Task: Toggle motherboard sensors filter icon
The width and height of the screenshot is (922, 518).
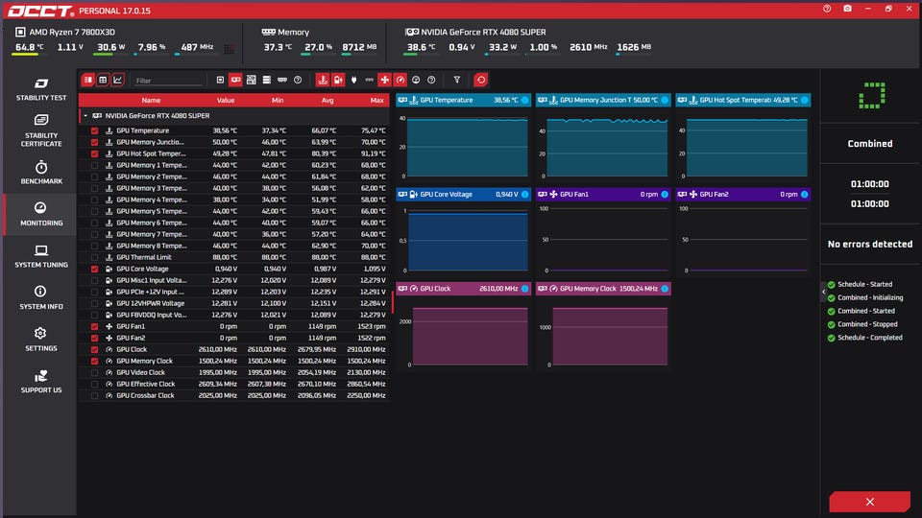Action: (x=251, y=80)
